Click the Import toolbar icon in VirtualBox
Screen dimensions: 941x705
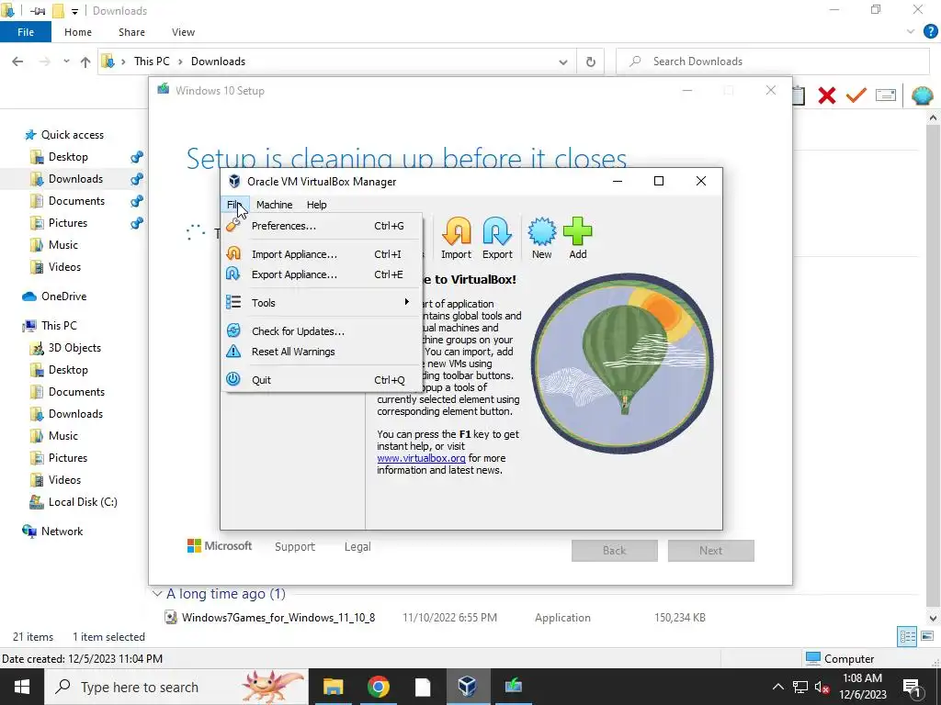[456, 238]
